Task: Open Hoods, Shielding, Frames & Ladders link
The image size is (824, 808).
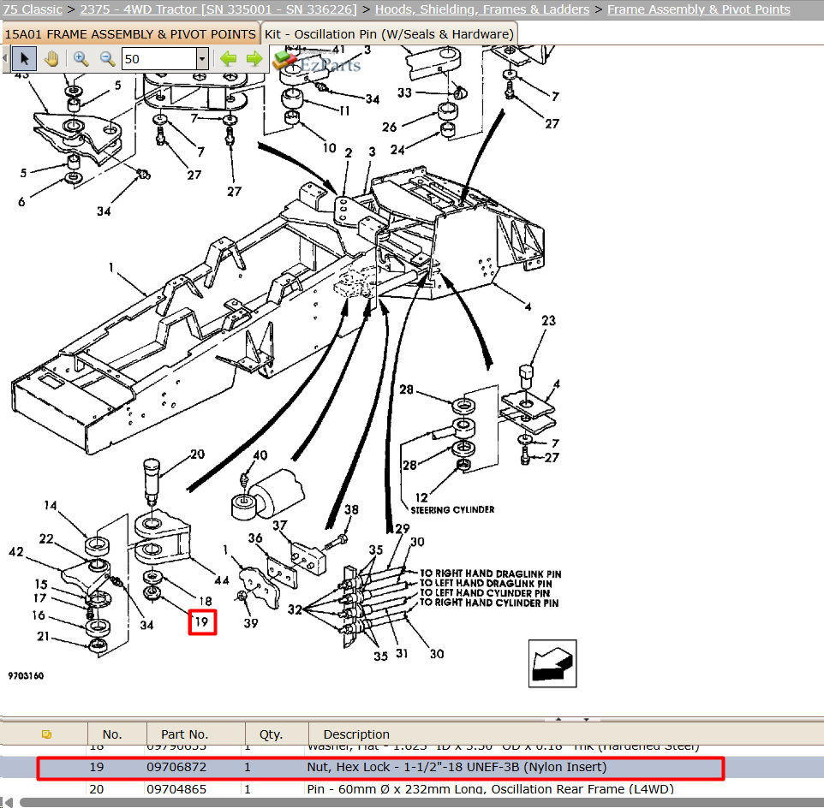Action: coord(482,9)
